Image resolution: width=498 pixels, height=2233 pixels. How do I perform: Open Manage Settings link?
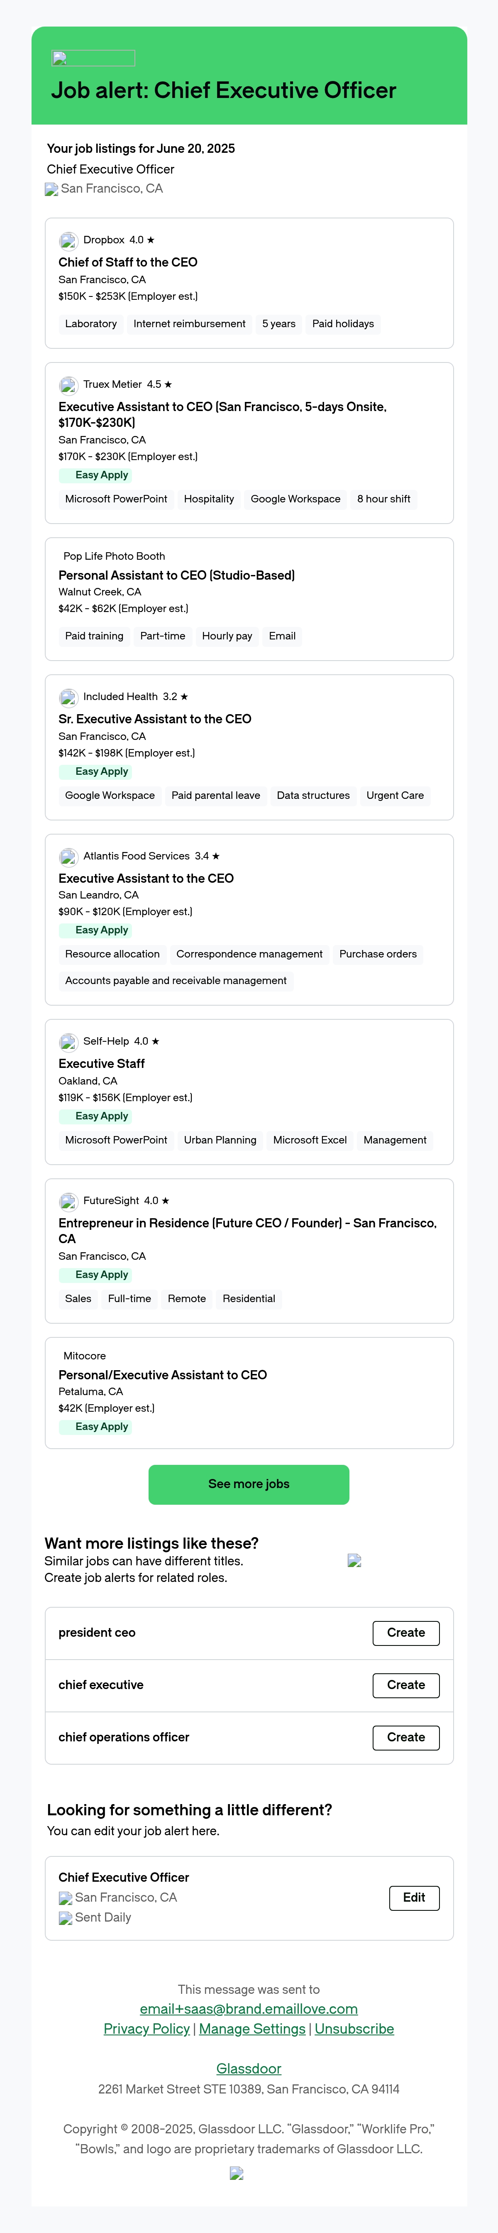coord(252,2028)
